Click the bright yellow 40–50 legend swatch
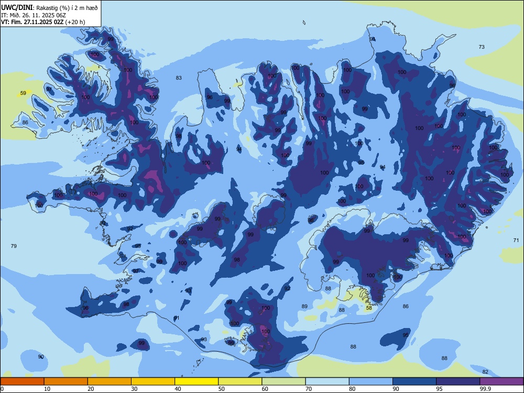524x393 pixels. point(196,381)
